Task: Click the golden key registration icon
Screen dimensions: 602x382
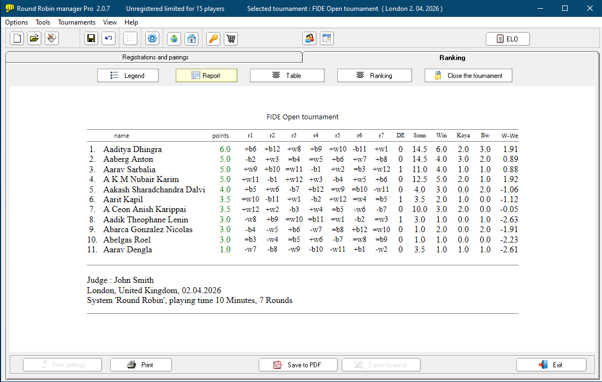Action: pos(213,39)
